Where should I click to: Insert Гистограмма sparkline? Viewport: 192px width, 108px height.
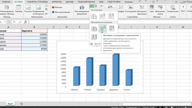pyautogui.click(x=131, y=9)
